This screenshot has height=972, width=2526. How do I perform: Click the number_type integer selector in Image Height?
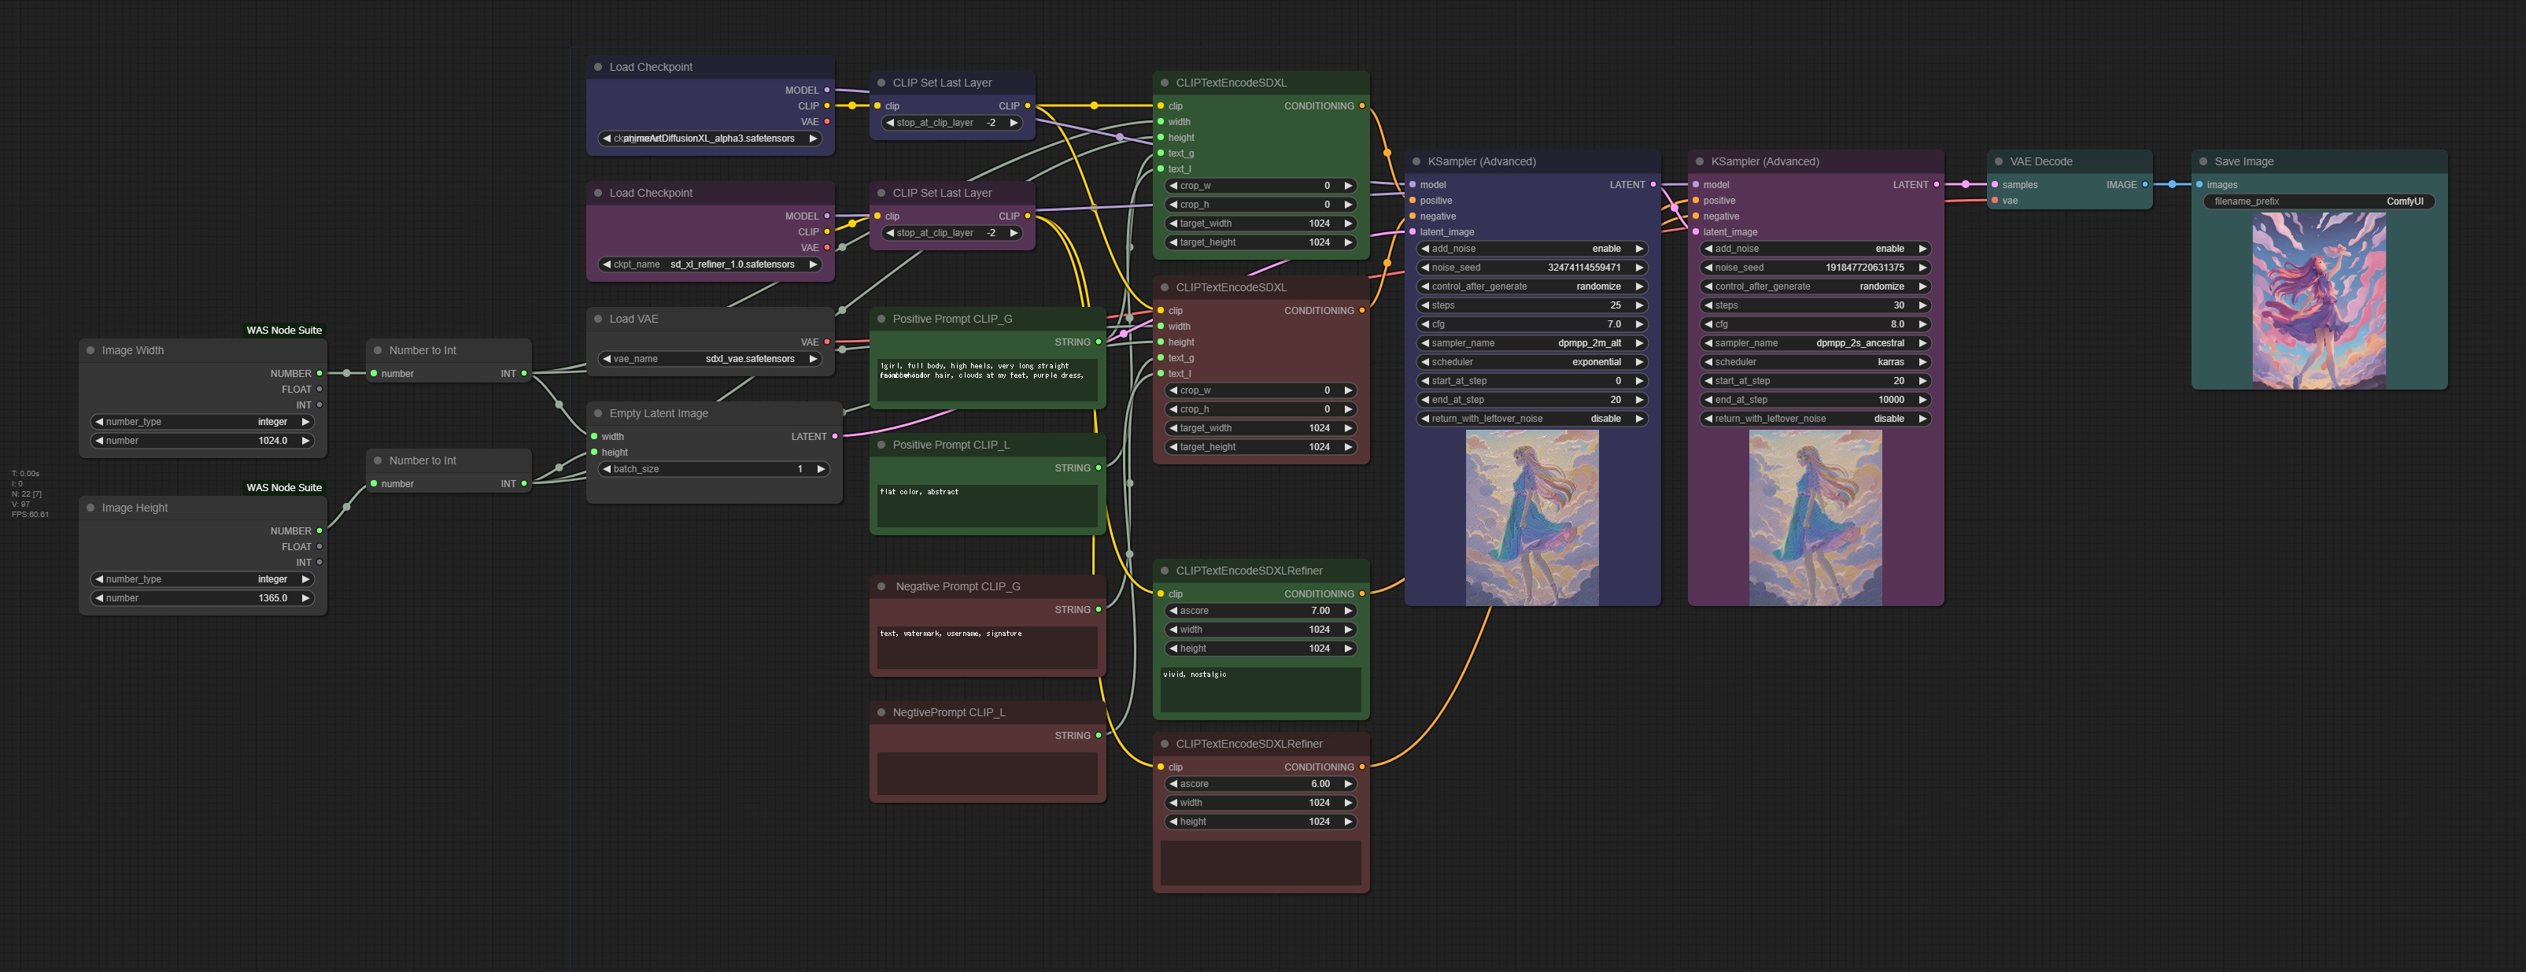click(202, 580)
